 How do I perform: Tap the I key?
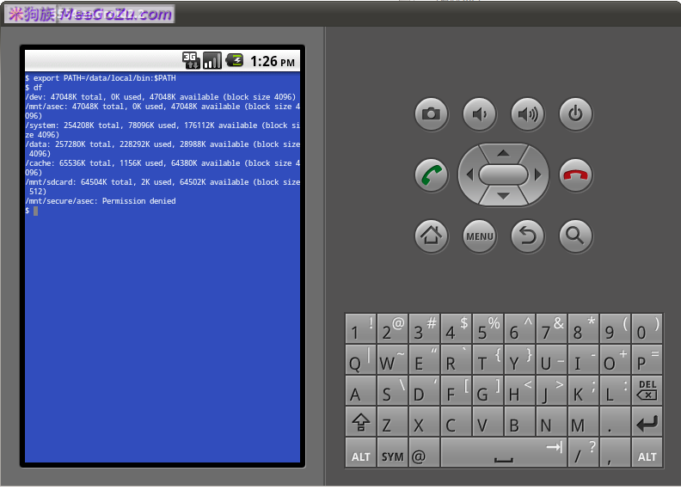(584, 359)
